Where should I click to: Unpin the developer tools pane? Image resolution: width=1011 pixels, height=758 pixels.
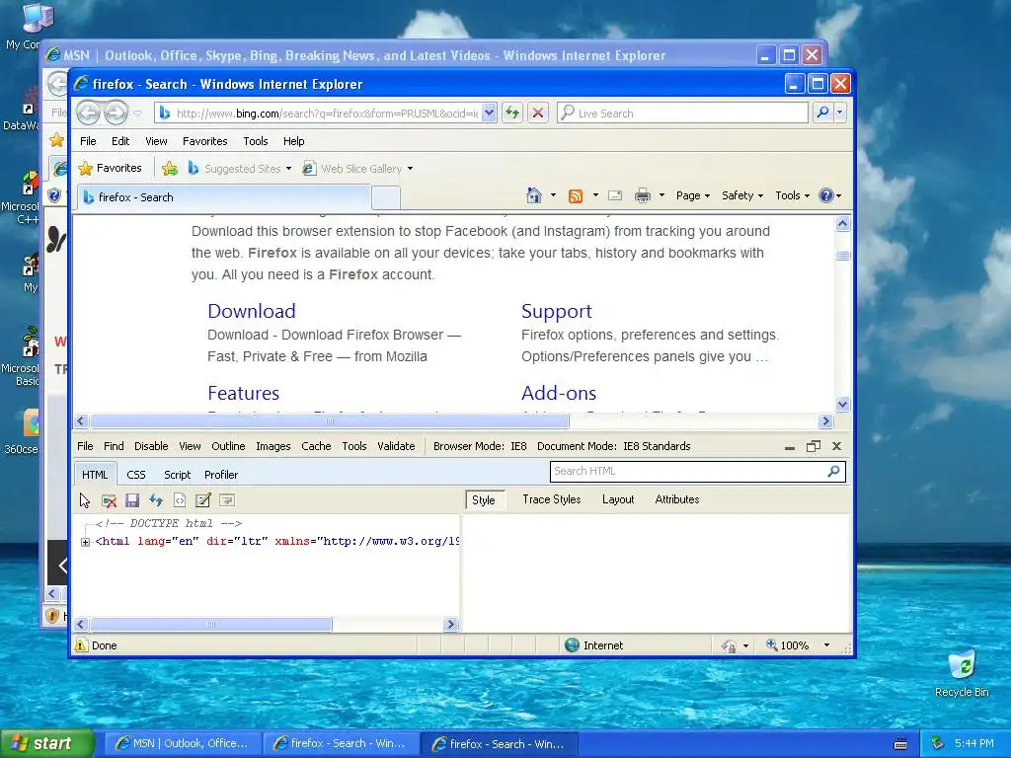tap(814, 446)
